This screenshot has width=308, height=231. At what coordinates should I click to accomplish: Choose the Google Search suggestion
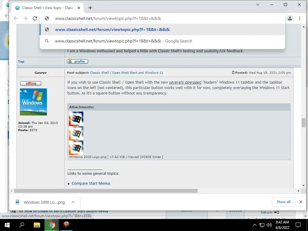(162, 41)
